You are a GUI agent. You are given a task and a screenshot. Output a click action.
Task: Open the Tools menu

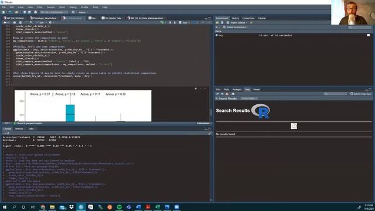(95, 7)
